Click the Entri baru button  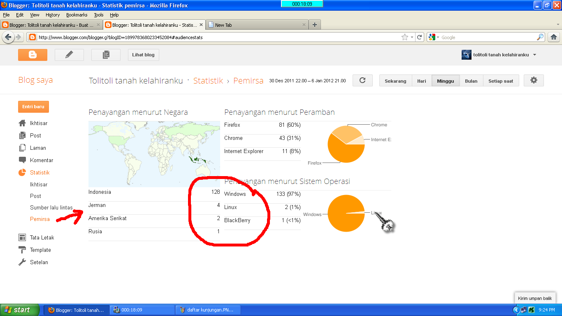coord(33,107)
